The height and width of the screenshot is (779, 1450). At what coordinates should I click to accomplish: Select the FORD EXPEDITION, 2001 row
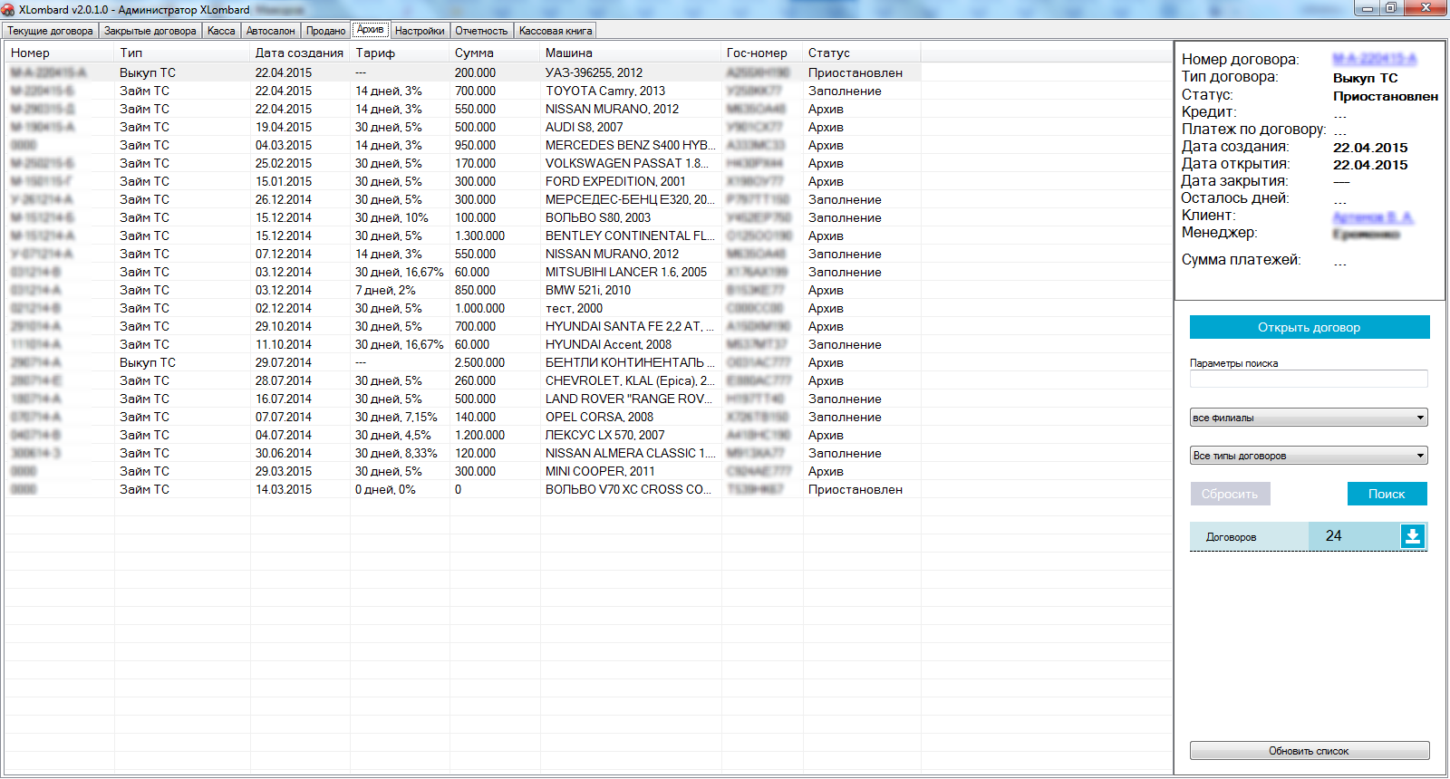pyautogui.click(x=463, y=181)
